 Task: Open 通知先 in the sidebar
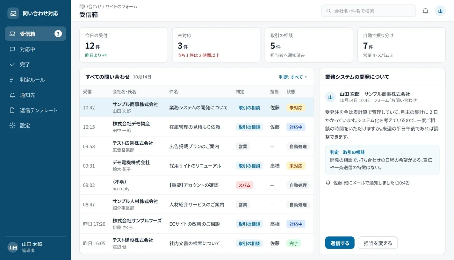pyautogui.click(x=35, y=95)
